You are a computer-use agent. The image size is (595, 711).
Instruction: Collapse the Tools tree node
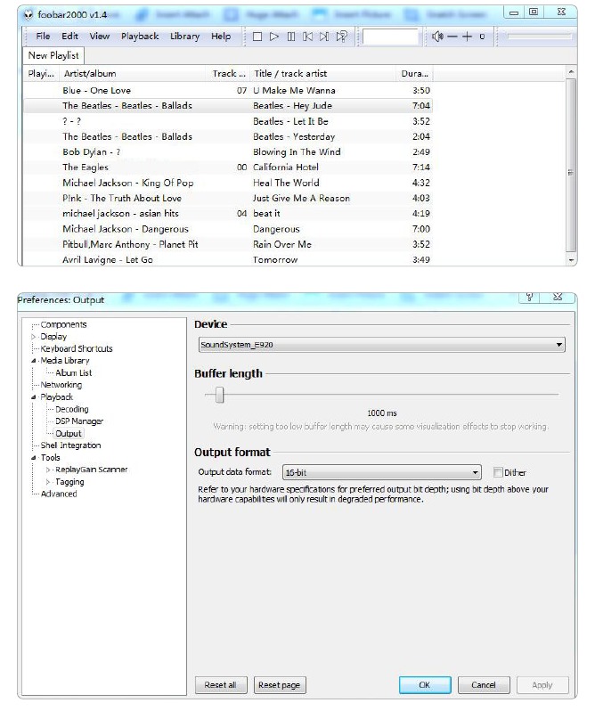(33, 458)
